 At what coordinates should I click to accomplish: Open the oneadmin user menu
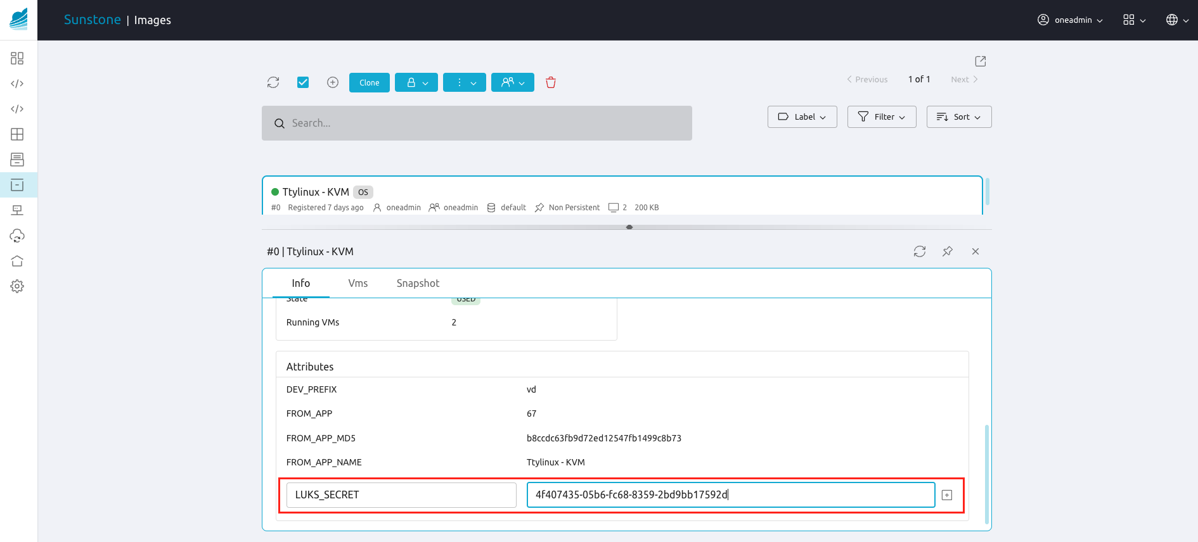[1070, 20]
